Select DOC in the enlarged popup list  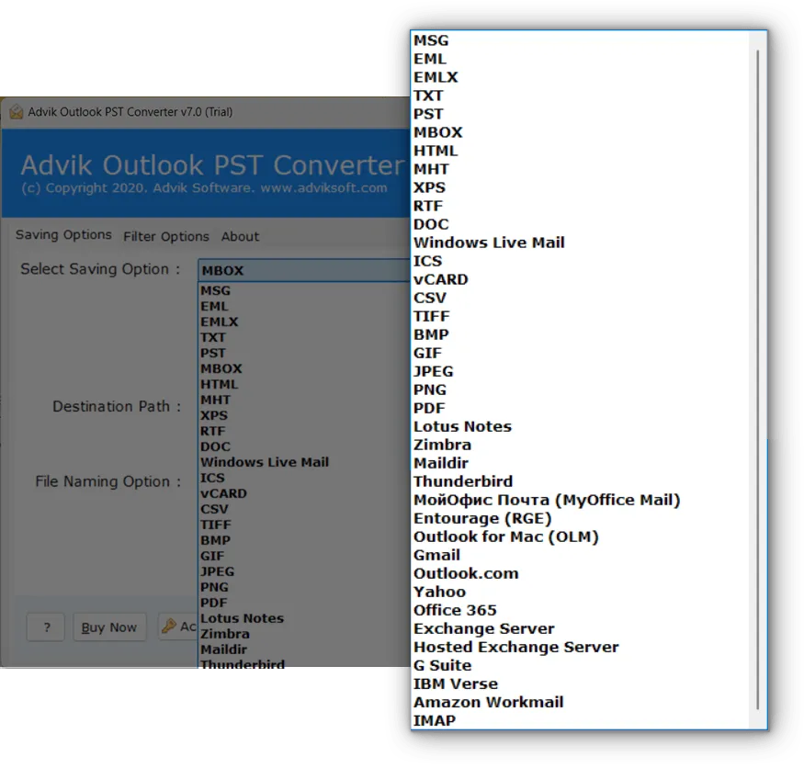coord(431,224)
